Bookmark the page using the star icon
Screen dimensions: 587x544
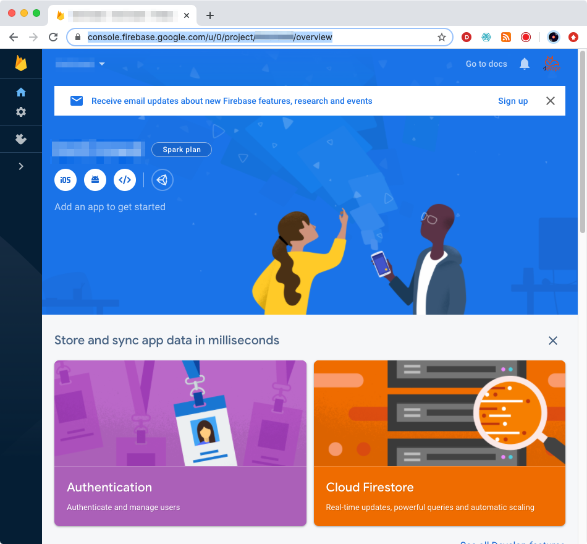pyautogui.click(x=442, y=37)
